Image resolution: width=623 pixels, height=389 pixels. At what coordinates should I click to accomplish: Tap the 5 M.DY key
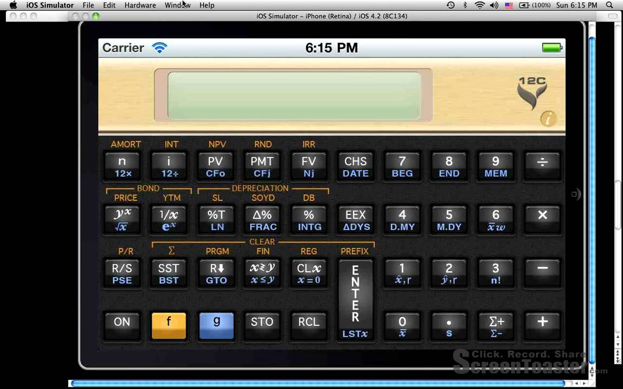point(449,220)
